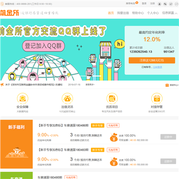
Task: Click the 优质项目 magnifier icon
Action: coord(112,98)
